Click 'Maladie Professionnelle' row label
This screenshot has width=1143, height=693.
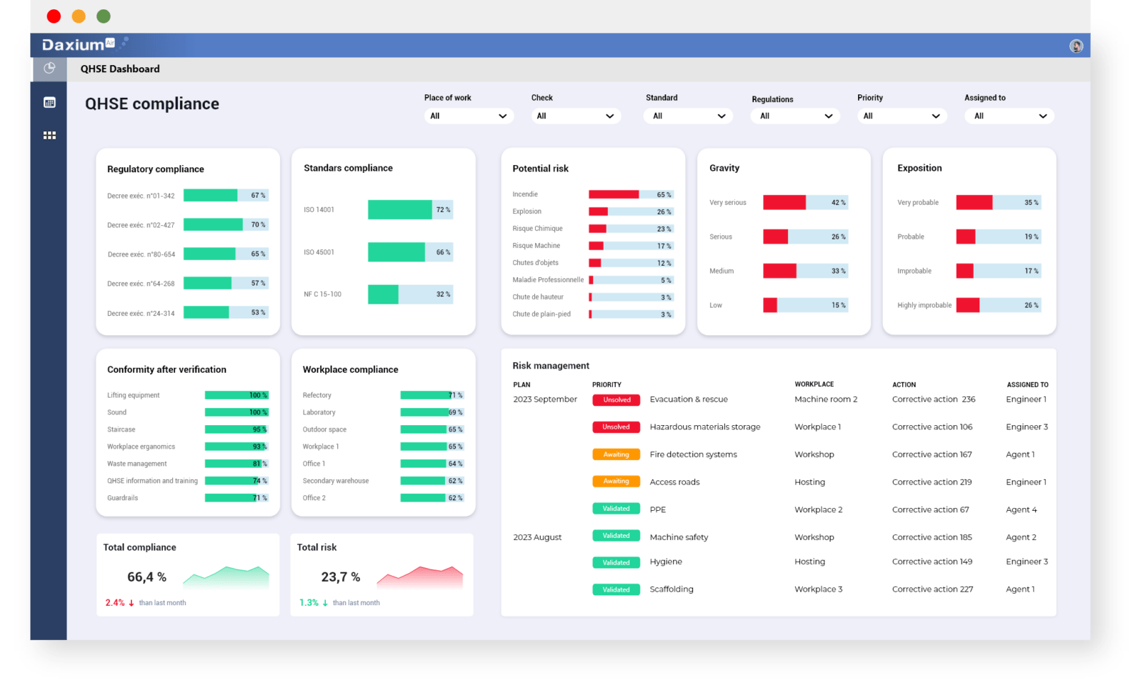click(548, 280)
